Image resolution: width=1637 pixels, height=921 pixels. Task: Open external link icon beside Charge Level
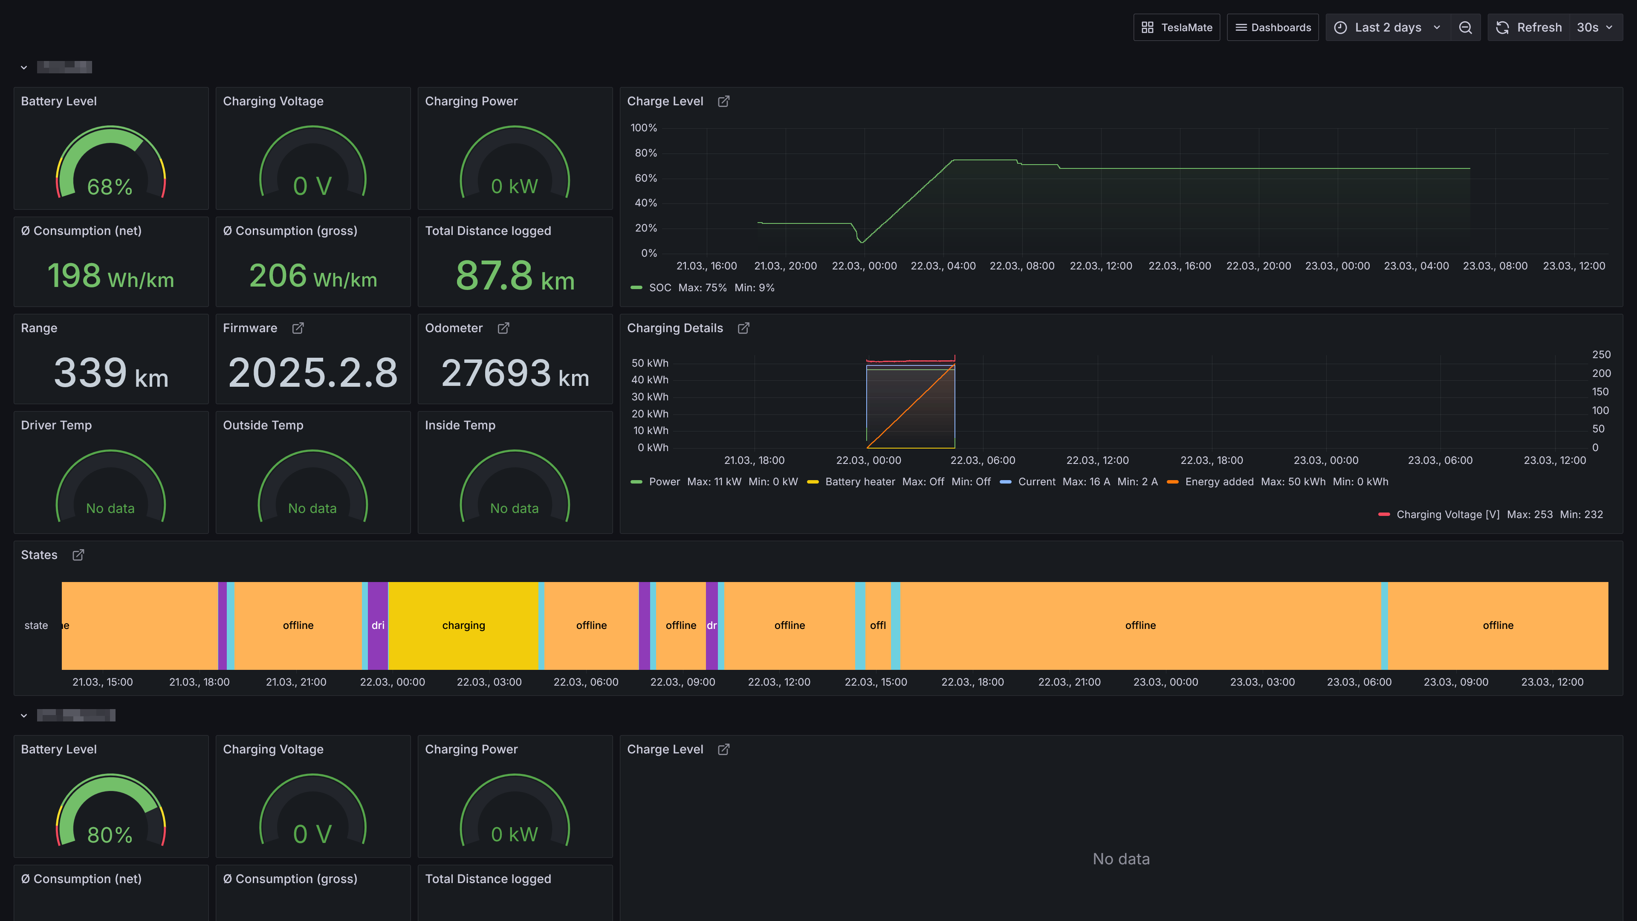click(723, 101)
